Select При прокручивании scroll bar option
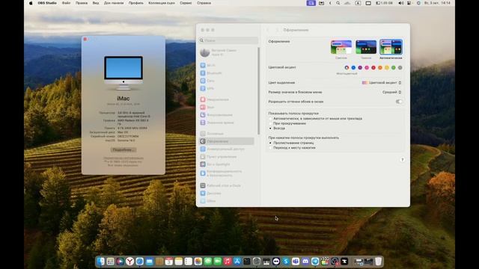479x269 pixels. click(x=270, y=123)
